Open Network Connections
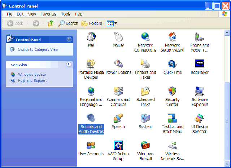Viewport: 231px width, 168px height. (x=145, y=42)
